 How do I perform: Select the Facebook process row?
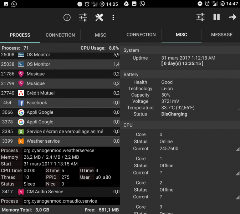click(x=60, y=103)
